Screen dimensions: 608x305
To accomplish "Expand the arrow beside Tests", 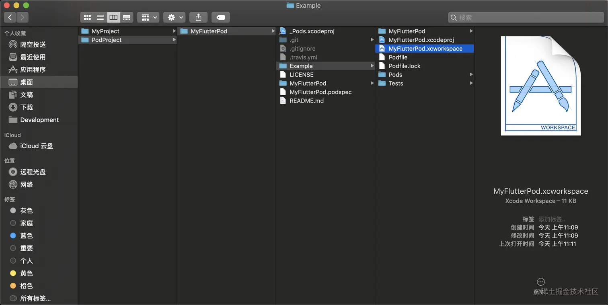I will pyautogui.click(x=471, y=83).
